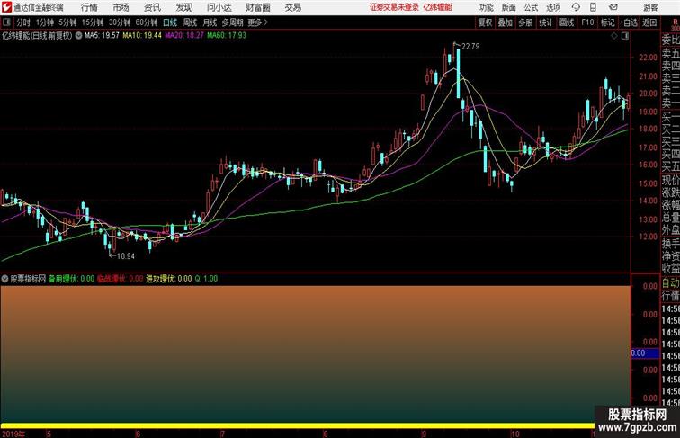Click the red 亿纬锂能 title link
The image size is (680, 438).
point(437,7)
